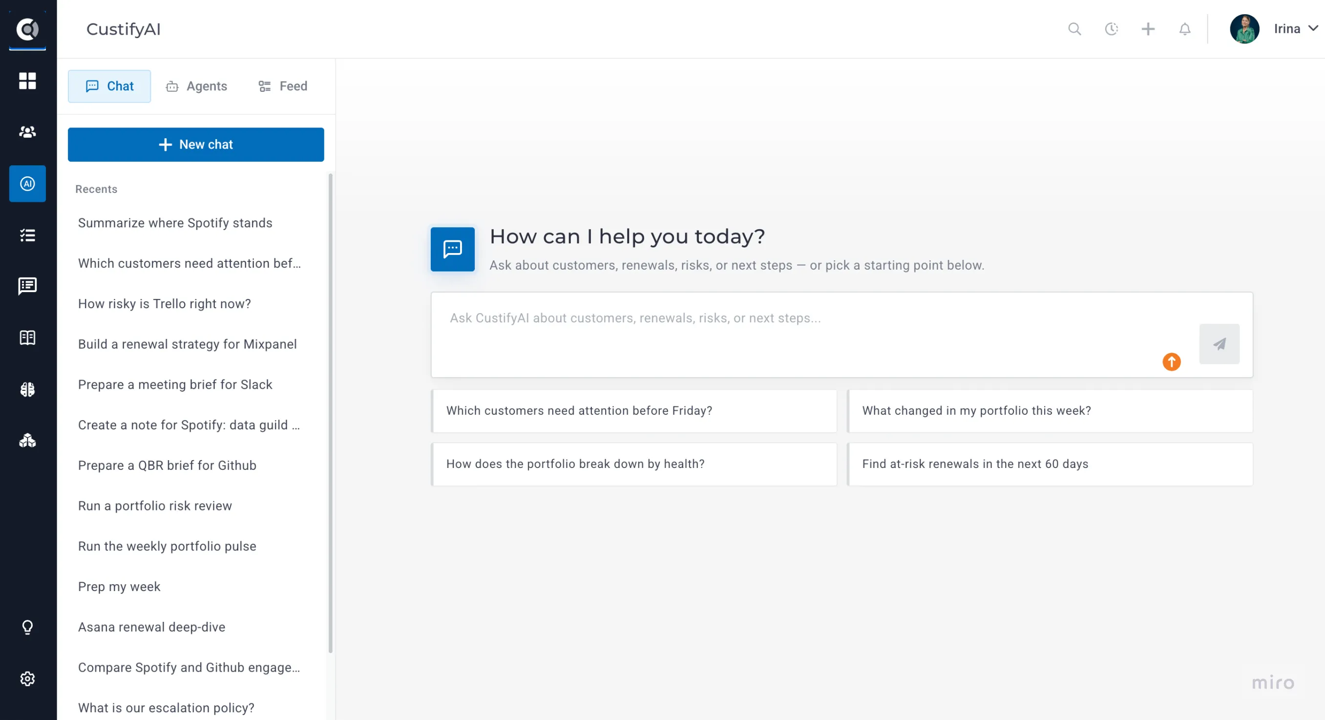This screenshot has height=720, width=1325.
Task: Click the plus icon in header
Action: [1148, 29]
